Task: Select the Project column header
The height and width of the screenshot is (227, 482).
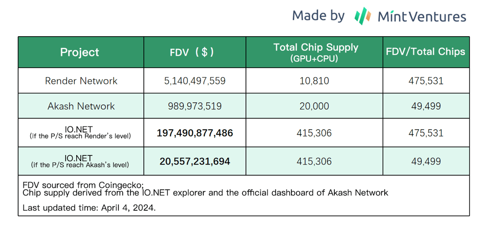Action: 80,52
